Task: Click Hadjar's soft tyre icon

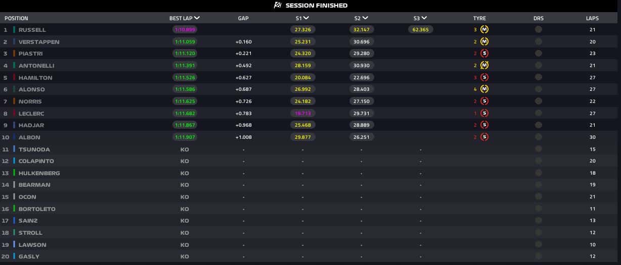Action: tap(484, 125)
